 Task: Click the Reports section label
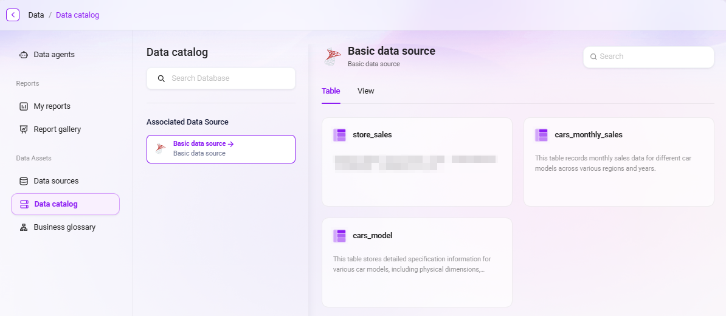tap(28, 84)
